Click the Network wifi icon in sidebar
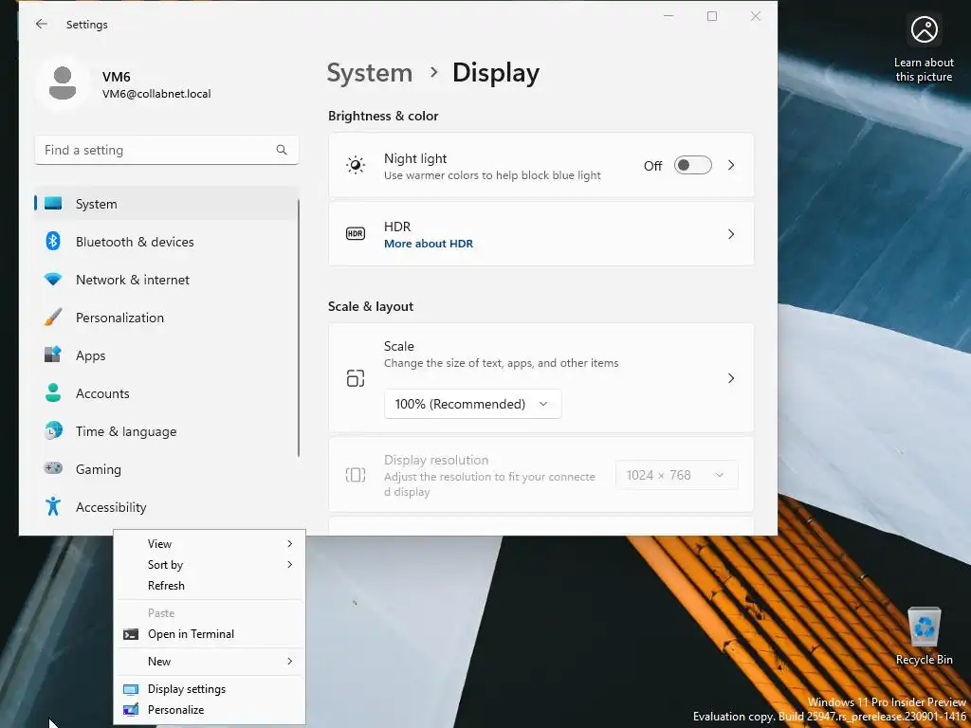Image resolution: width=971 pixels, height=728 pixels. pos(53,280)
